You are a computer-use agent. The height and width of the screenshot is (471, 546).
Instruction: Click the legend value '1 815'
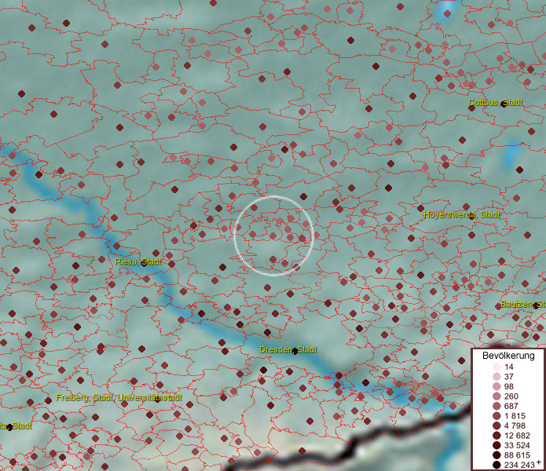pos(515,416)
